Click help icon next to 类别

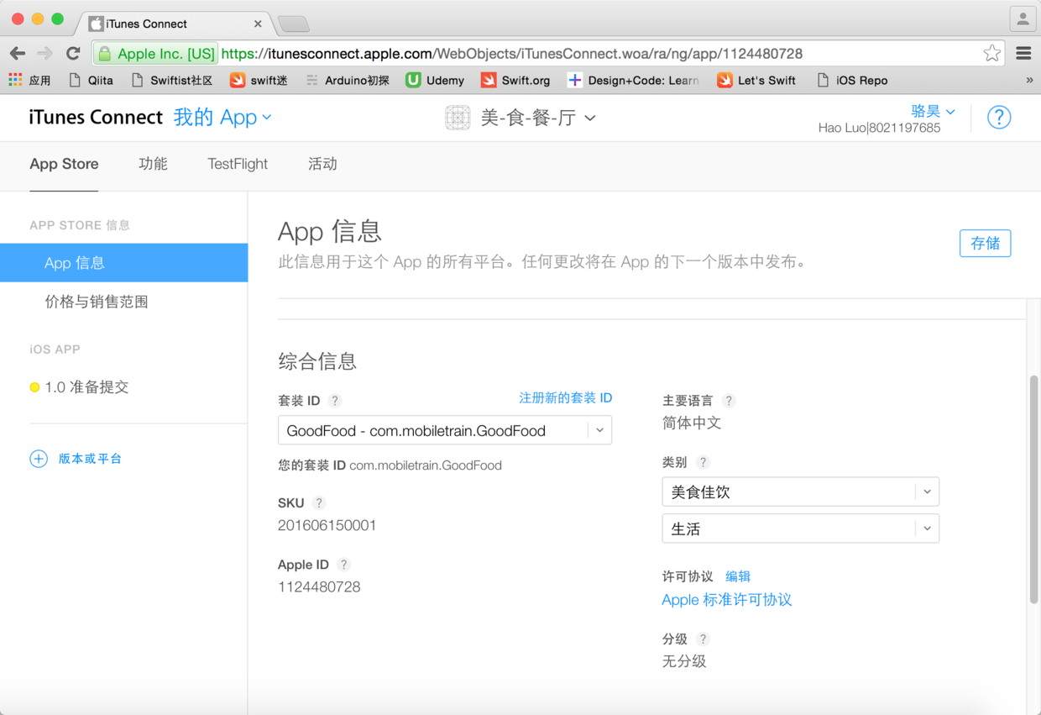(x=704, y=462)
